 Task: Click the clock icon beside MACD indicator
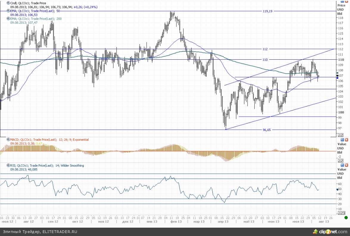[x=8, y=139]
